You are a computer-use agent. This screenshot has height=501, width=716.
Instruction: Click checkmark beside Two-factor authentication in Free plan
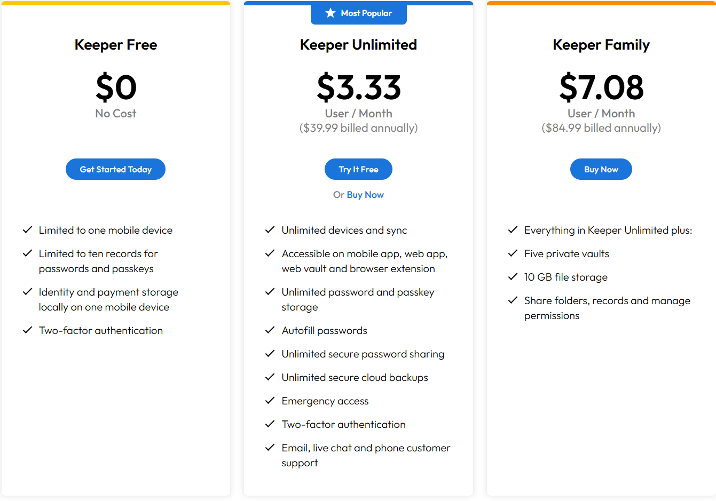click(27, 330)
